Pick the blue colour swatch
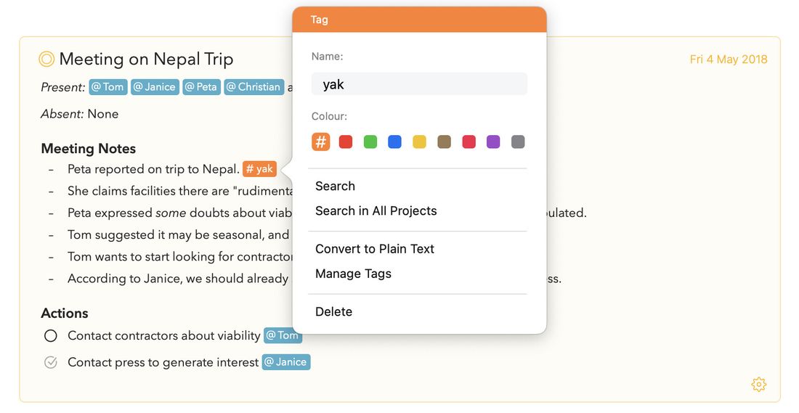 pos(394,142)
